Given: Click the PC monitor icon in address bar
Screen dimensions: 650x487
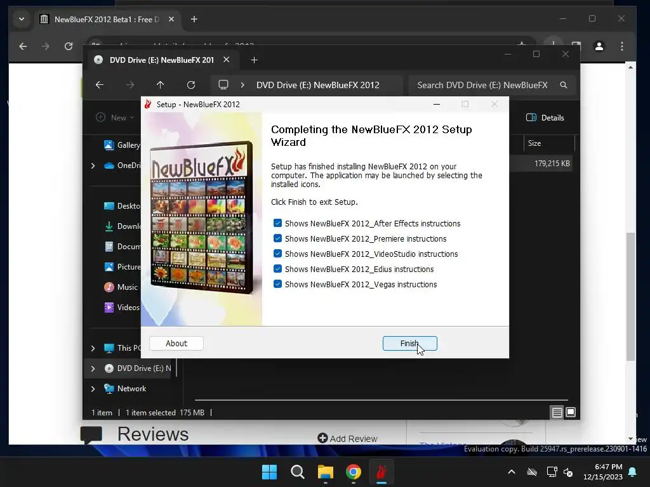Looking at the screenshot, I should (x=223, y=85).
